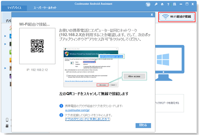This screenshot has height=135, width=199.
Task: Open the スーパーツールキット tab
Action: pyautogui.click(x=45, y=8)
